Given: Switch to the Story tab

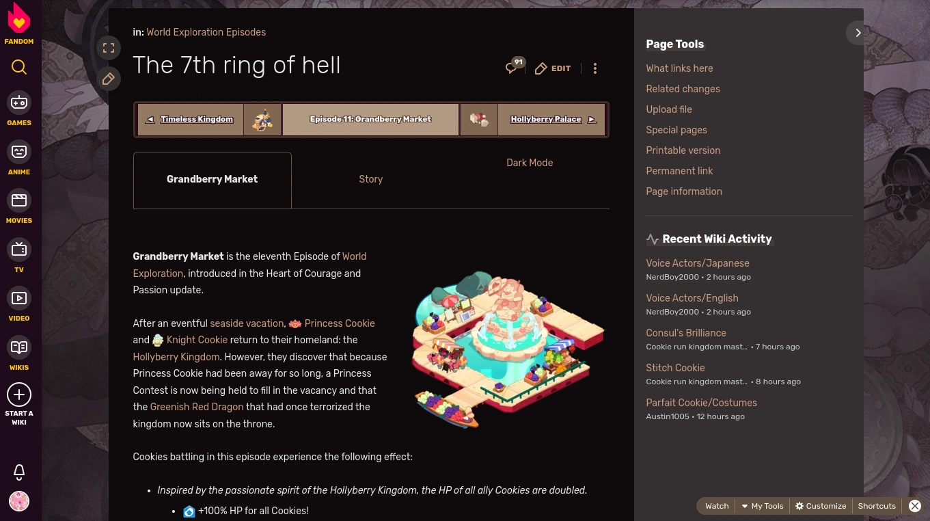Looking at the screenshot, I should pyautogui.click(x=371, y=179).
